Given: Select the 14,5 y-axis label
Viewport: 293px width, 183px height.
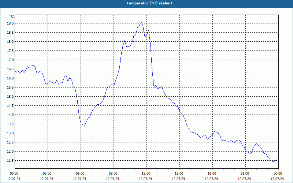Looking at the screenshot, I should [x=10, y=106].
